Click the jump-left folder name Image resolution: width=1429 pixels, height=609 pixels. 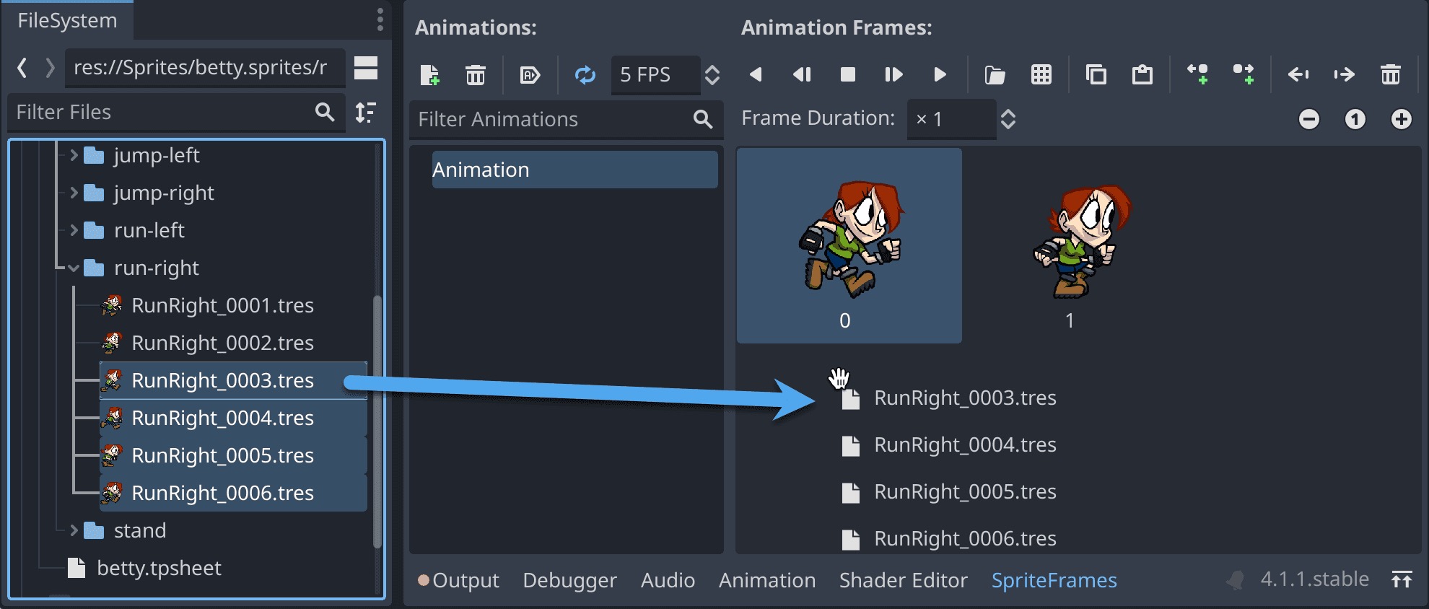pos(157,155)
